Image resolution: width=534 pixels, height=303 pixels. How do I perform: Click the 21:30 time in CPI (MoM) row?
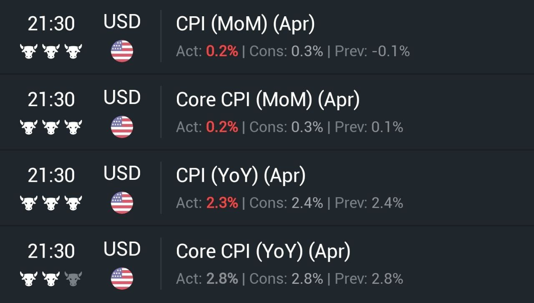[51, 24]
